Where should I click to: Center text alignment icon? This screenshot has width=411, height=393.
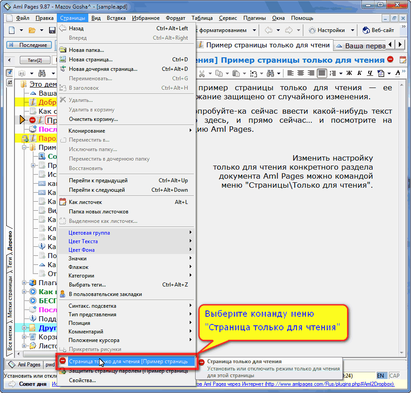301,73
